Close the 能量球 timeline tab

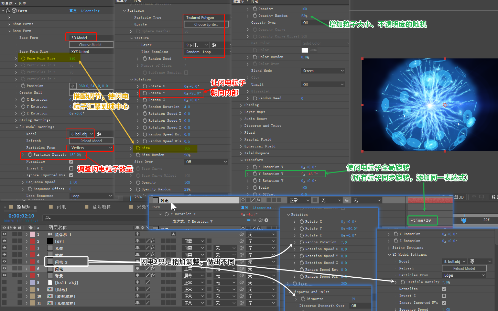pyautogui.click(x=5, y=207)
